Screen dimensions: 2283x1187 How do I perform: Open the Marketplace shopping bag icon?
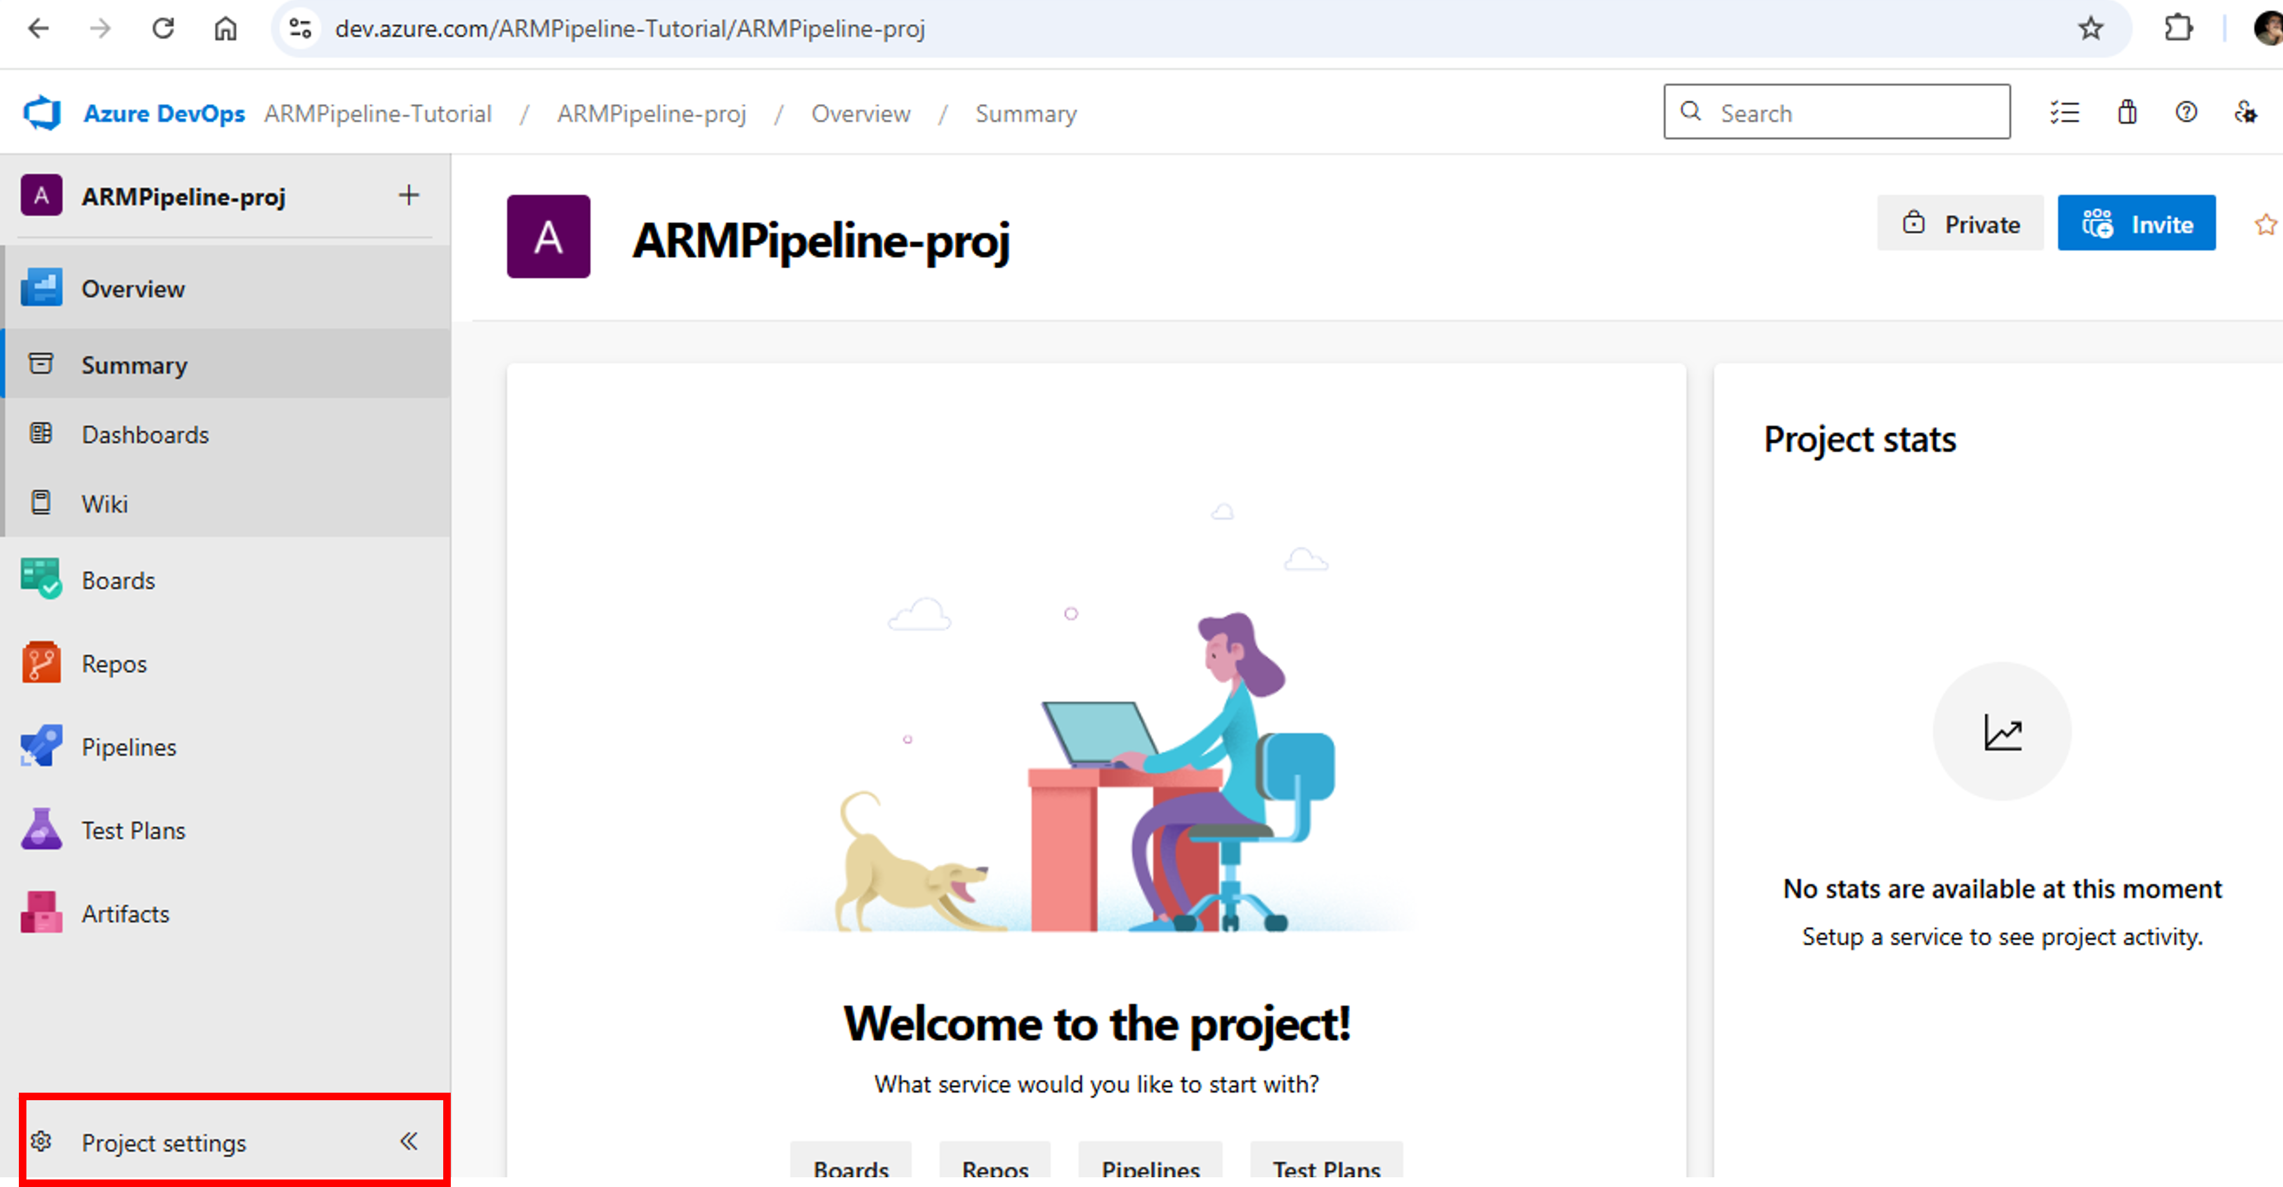[2126, 113]
